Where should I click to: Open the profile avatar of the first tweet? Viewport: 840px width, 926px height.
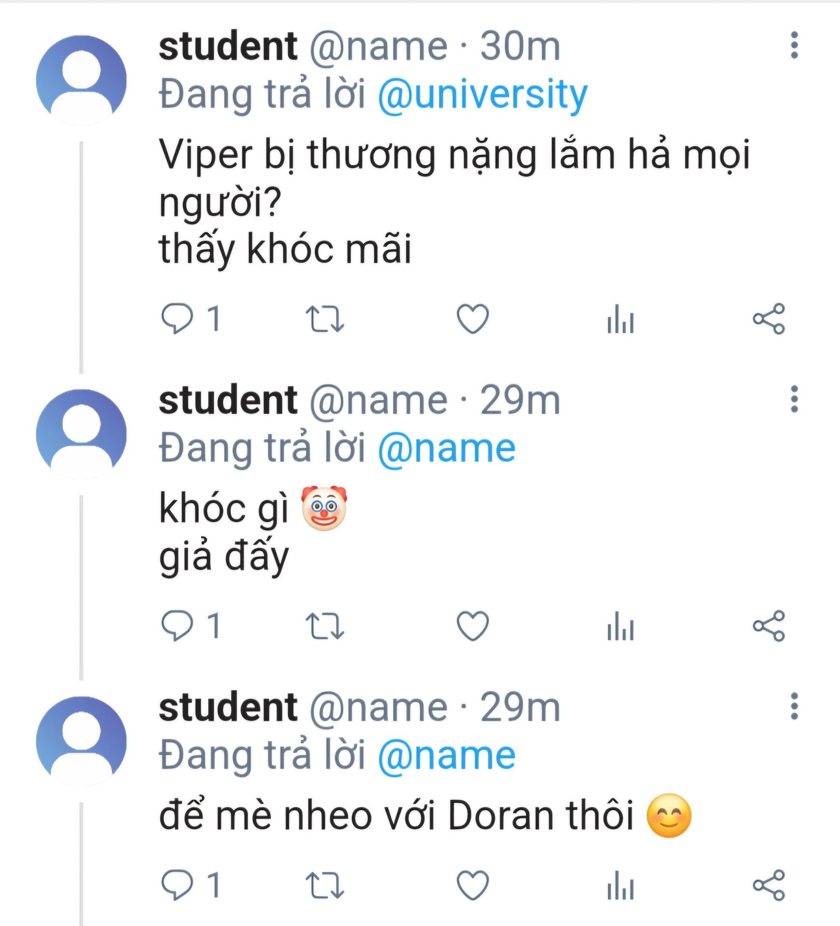pos(81,80)
